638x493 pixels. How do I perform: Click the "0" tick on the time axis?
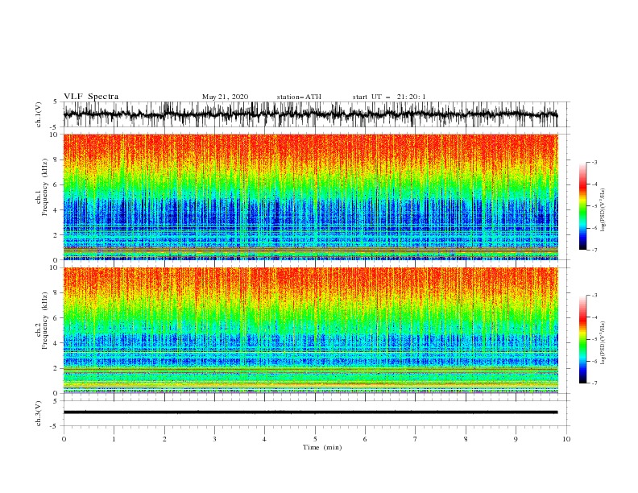pos(64,439)
